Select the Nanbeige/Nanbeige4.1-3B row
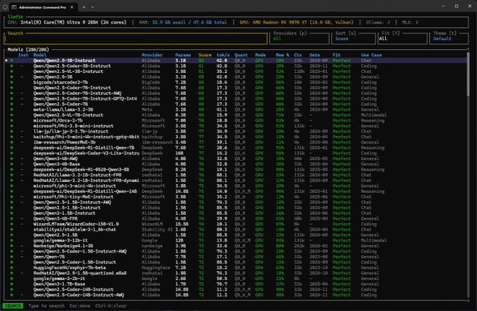477x311 pixels. coord(236,246)
